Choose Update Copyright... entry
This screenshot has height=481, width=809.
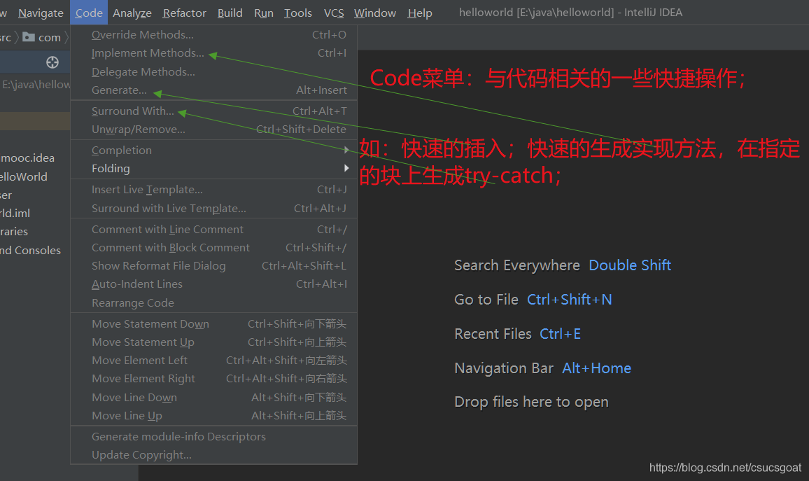pos(213,455)
